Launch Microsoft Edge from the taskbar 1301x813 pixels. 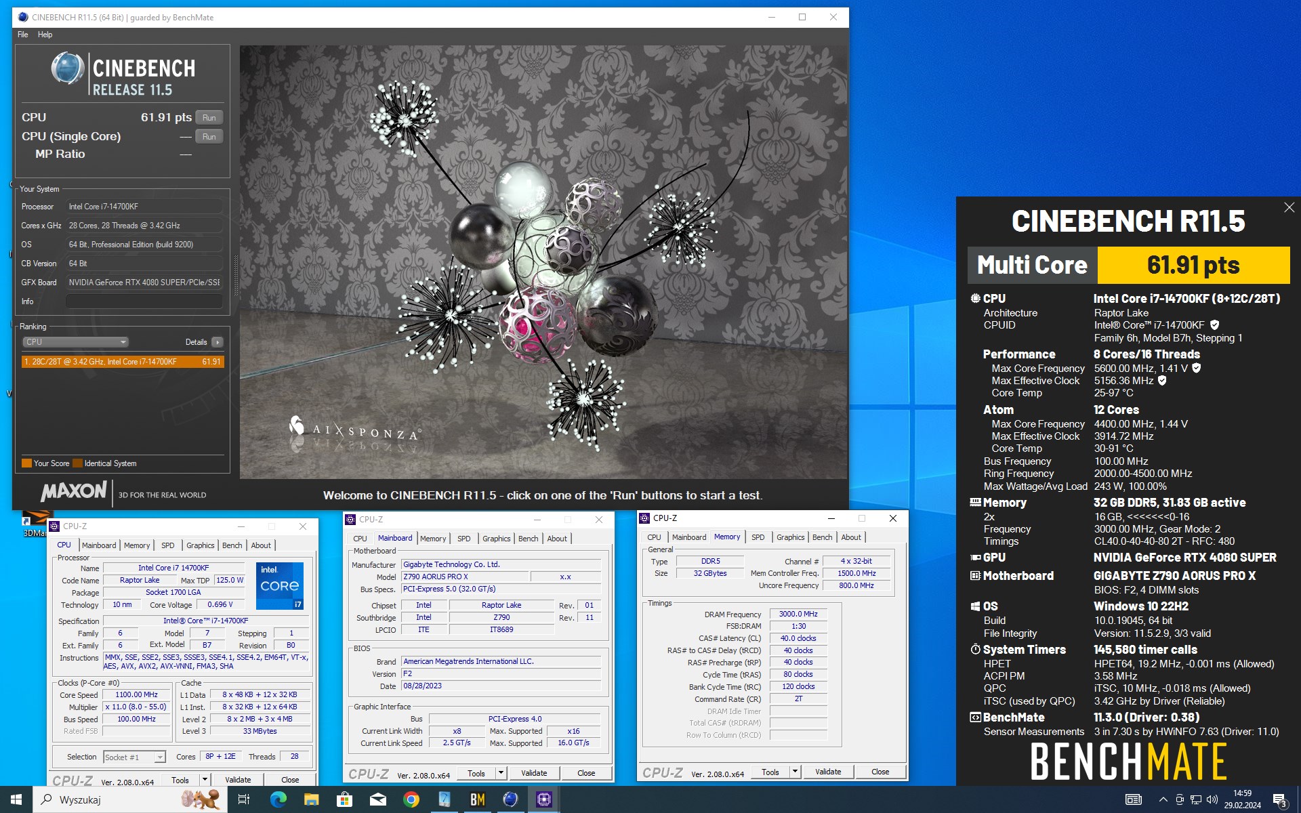coord(278,799)
